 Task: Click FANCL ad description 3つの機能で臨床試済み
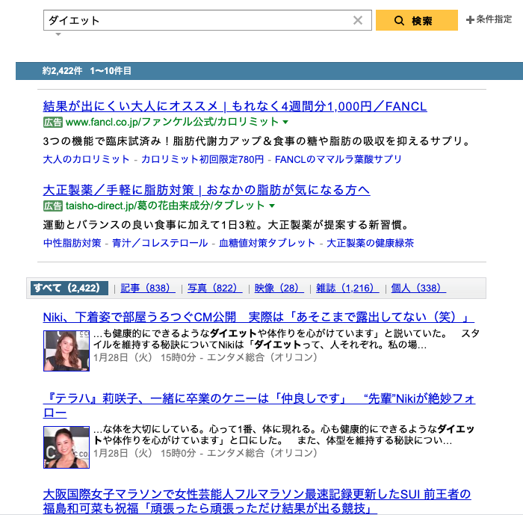(256, 141)
